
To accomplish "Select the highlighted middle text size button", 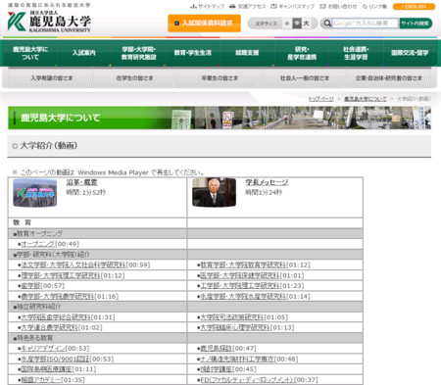I will coord(297,24).
